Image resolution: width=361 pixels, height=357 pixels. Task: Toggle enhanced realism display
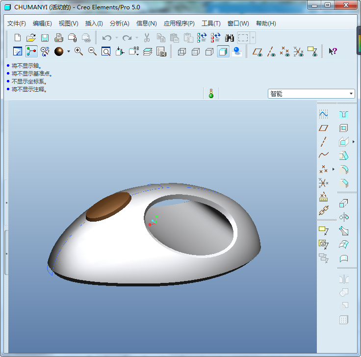[237, 51]
